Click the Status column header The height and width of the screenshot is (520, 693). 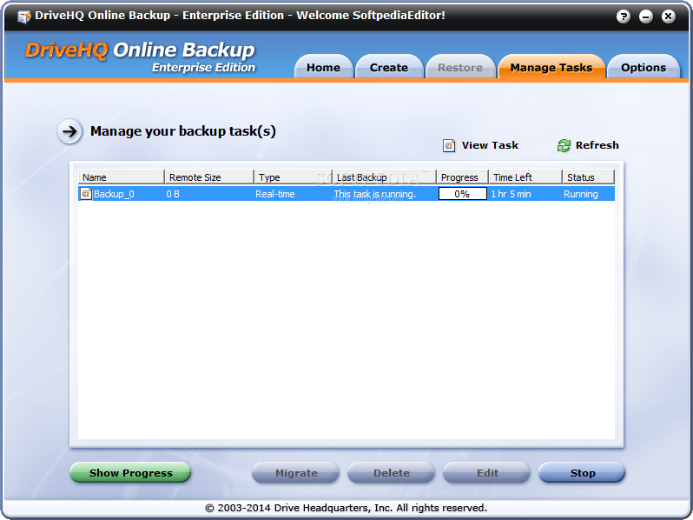tap(589, 177)
